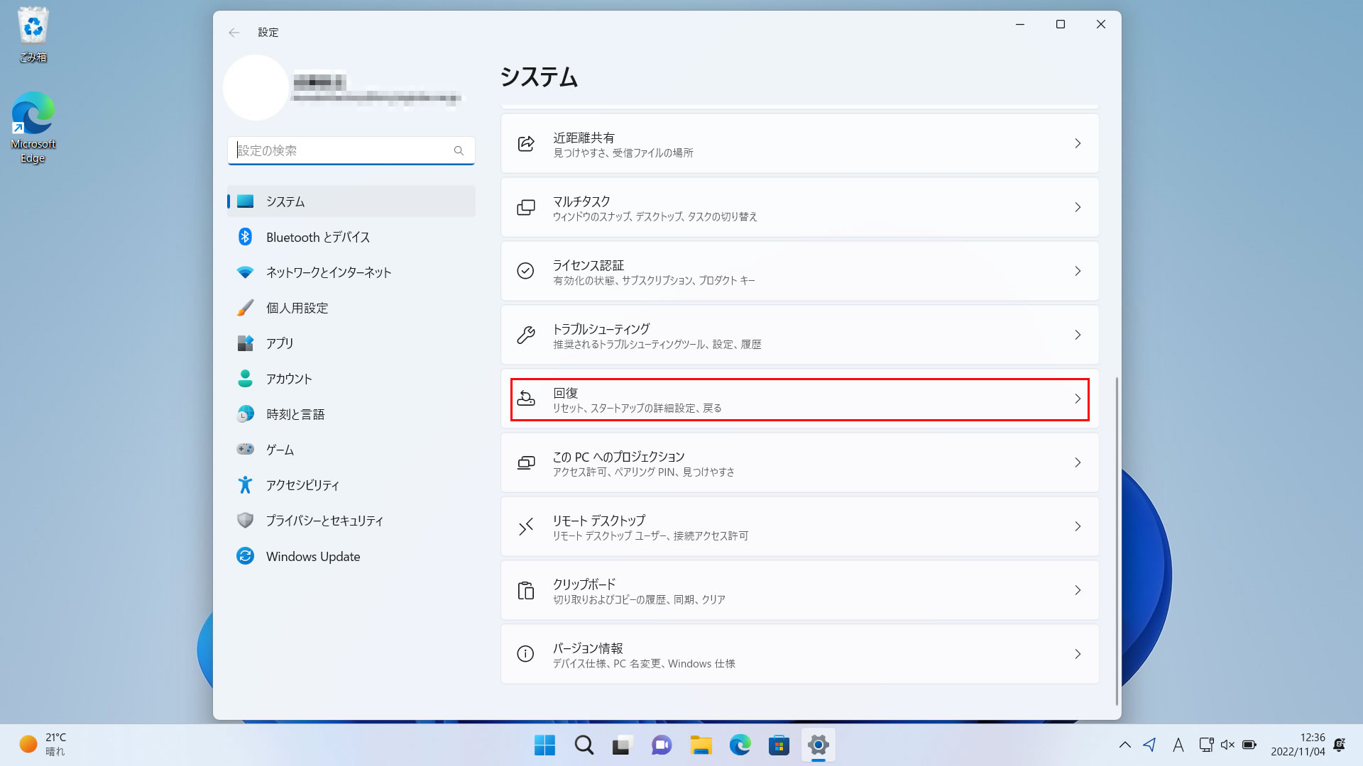Image resolution: width=1363 pixels, height=766 pixels.
Task: Click the アクセシビリティ figure icon
Action: click(245, 485)
